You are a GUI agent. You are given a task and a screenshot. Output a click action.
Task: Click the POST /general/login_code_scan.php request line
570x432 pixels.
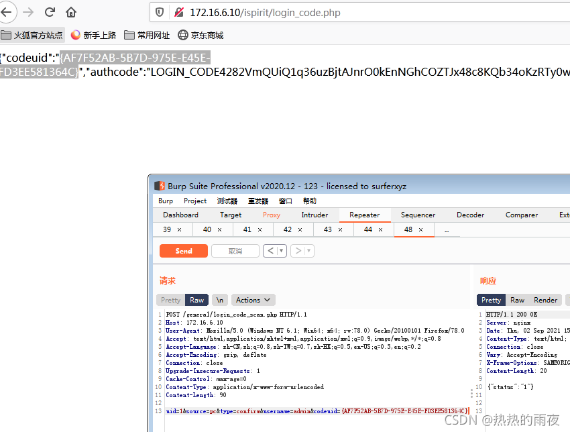click(x=236, y=315)
